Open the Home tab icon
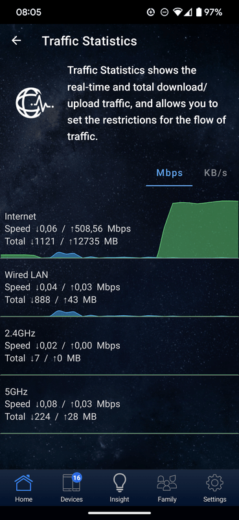The width and height of the screenshot is (239, 520). (23, 483)
